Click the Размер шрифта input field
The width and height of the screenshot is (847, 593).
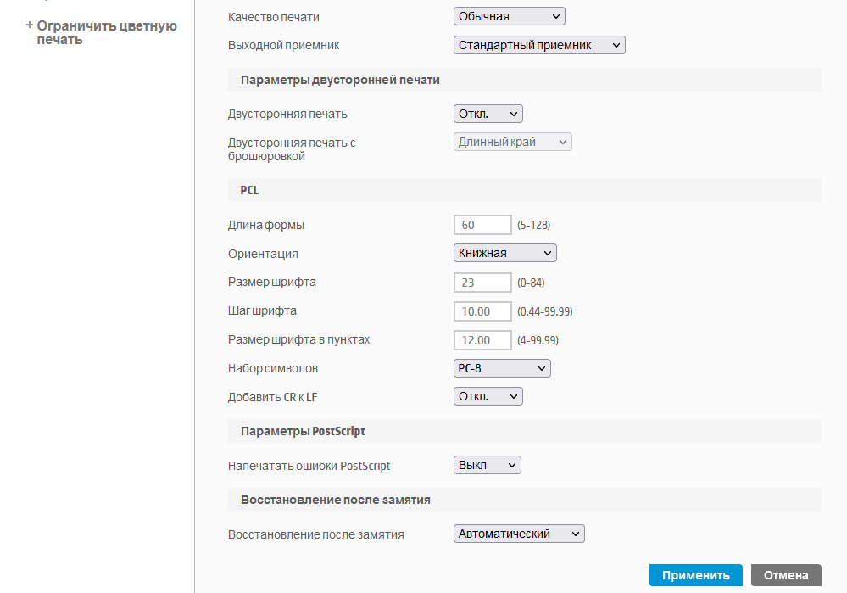click(x=482, y=282)
